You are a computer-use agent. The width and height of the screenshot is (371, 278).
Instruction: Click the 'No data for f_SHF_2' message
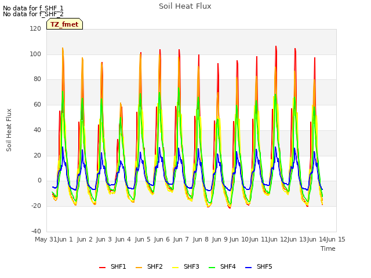tap(33, 14)
